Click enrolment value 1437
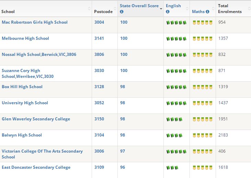The height and width of the screenshot is (178, 251). [x=223, y=103]
